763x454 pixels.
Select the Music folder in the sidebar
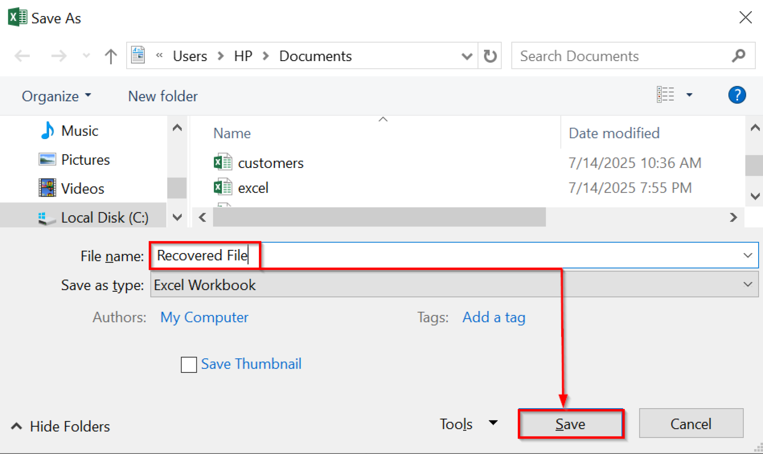click(79, 131)
